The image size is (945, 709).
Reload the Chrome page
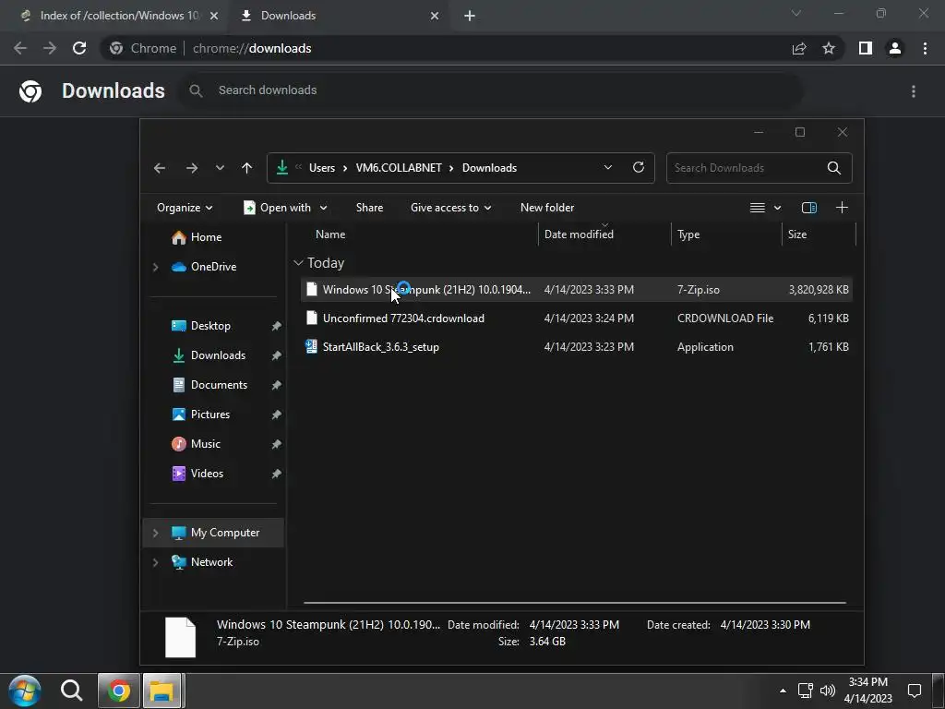pos(79,48)
